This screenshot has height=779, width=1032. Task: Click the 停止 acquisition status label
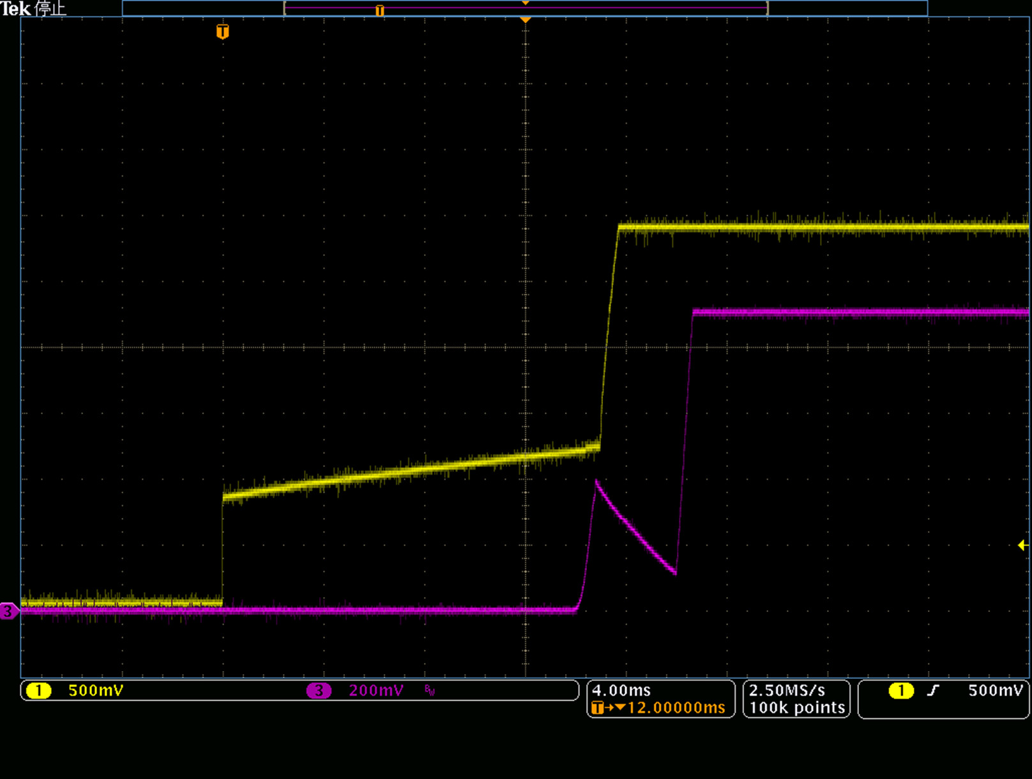[50, 8]
